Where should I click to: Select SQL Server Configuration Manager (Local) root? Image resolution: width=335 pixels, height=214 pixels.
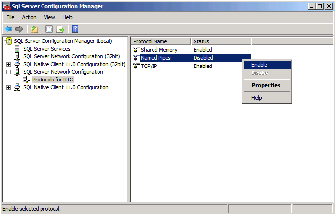(63, 41)
